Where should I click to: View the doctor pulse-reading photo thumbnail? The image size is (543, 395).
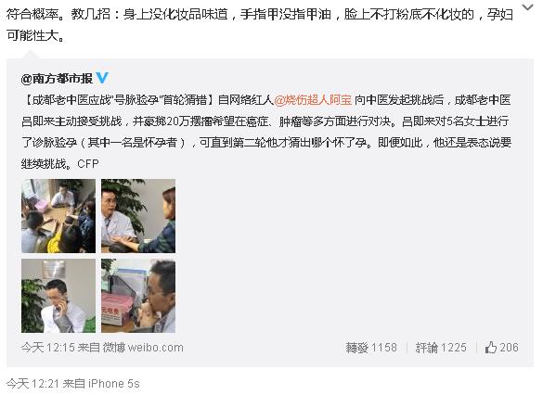[138, 216]
